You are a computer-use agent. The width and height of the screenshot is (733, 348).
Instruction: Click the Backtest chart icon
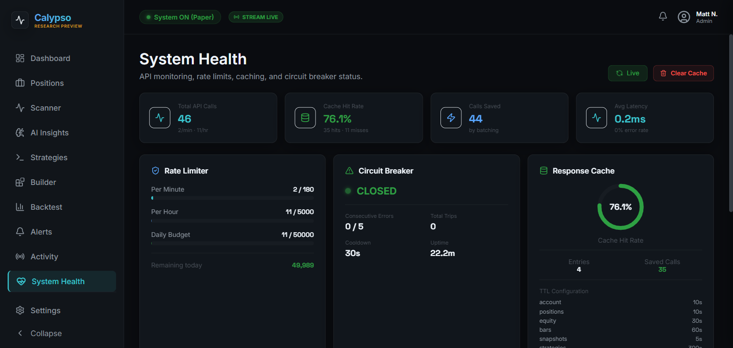20,206
